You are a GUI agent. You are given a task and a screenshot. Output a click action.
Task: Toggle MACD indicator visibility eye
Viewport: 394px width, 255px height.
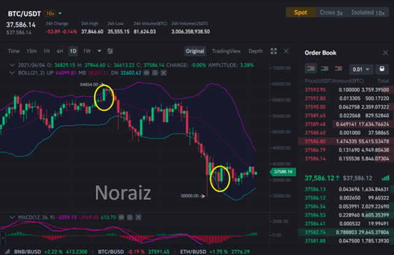point(121,217)
